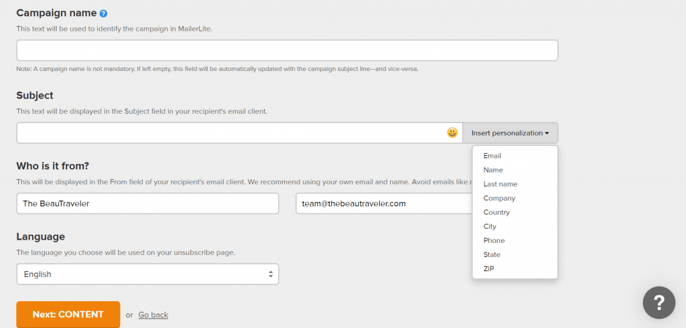Click the campaign name not mandatory note

pos(218,69)
